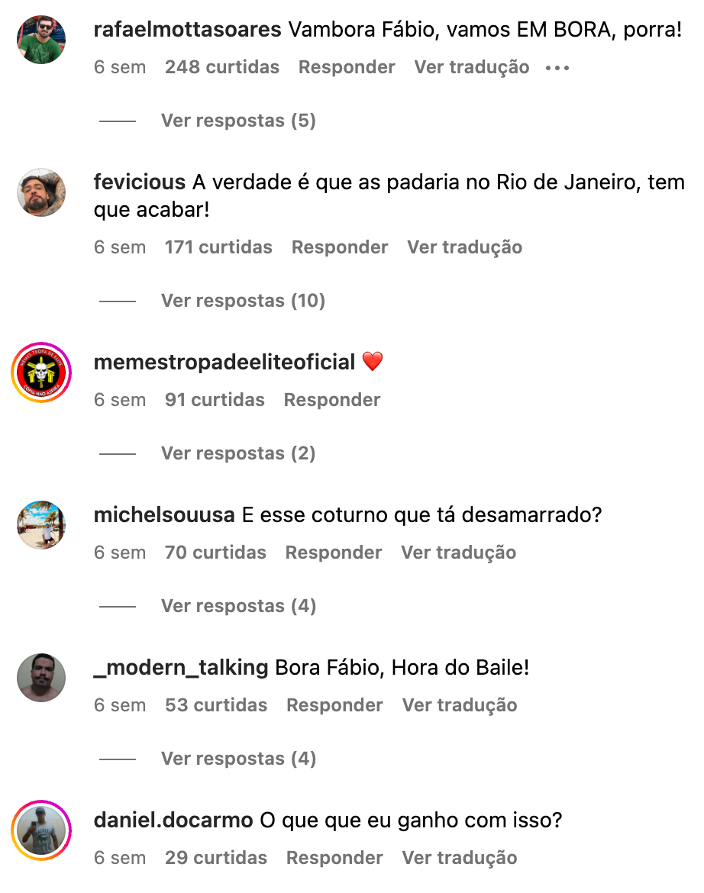The width and height of the screenshot is (704, 893).
Task: Reply to fevicious comment
Action: point(340,247)
